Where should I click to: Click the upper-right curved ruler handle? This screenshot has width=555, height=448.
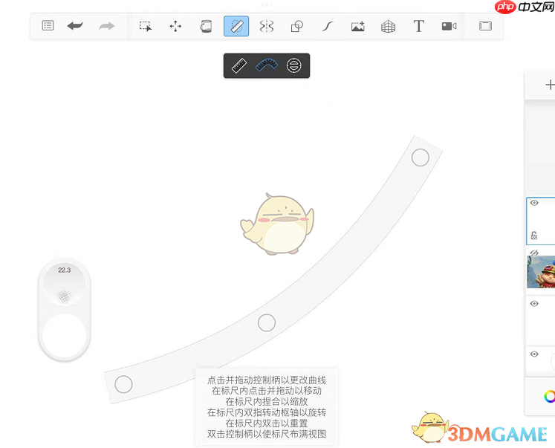(420, 158)
